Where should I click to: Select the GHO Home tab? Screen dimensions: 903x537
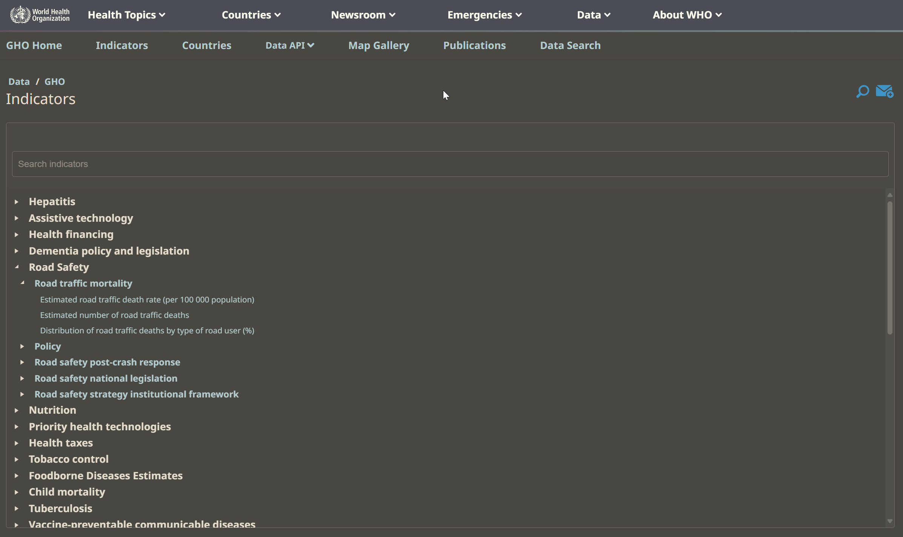pos(34,45)
